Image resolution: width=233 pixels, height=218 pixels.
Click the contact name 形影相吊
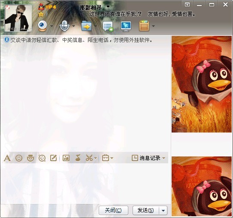click(x=91, y=7)
